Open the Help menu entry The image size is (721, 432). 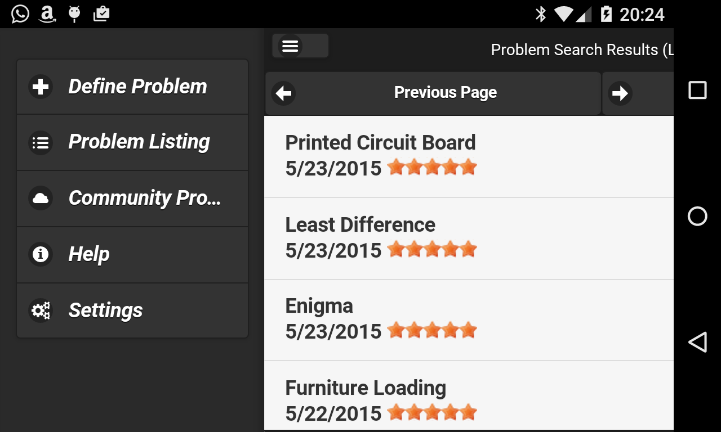click(89, 254)
